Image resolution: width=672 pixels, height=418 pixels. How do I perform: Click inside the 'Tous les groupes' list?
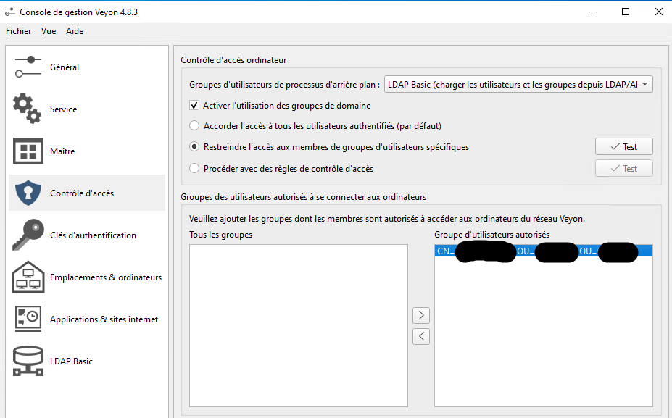pyautogui.click(x=298, y=325)
